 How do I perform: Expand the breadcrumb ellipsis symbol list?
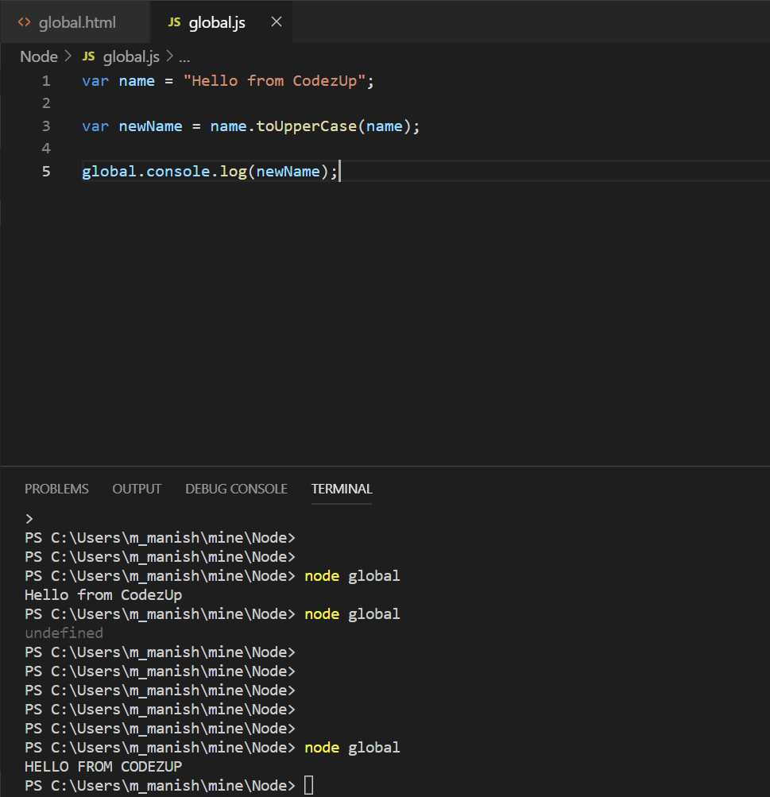tap(184, 57)
